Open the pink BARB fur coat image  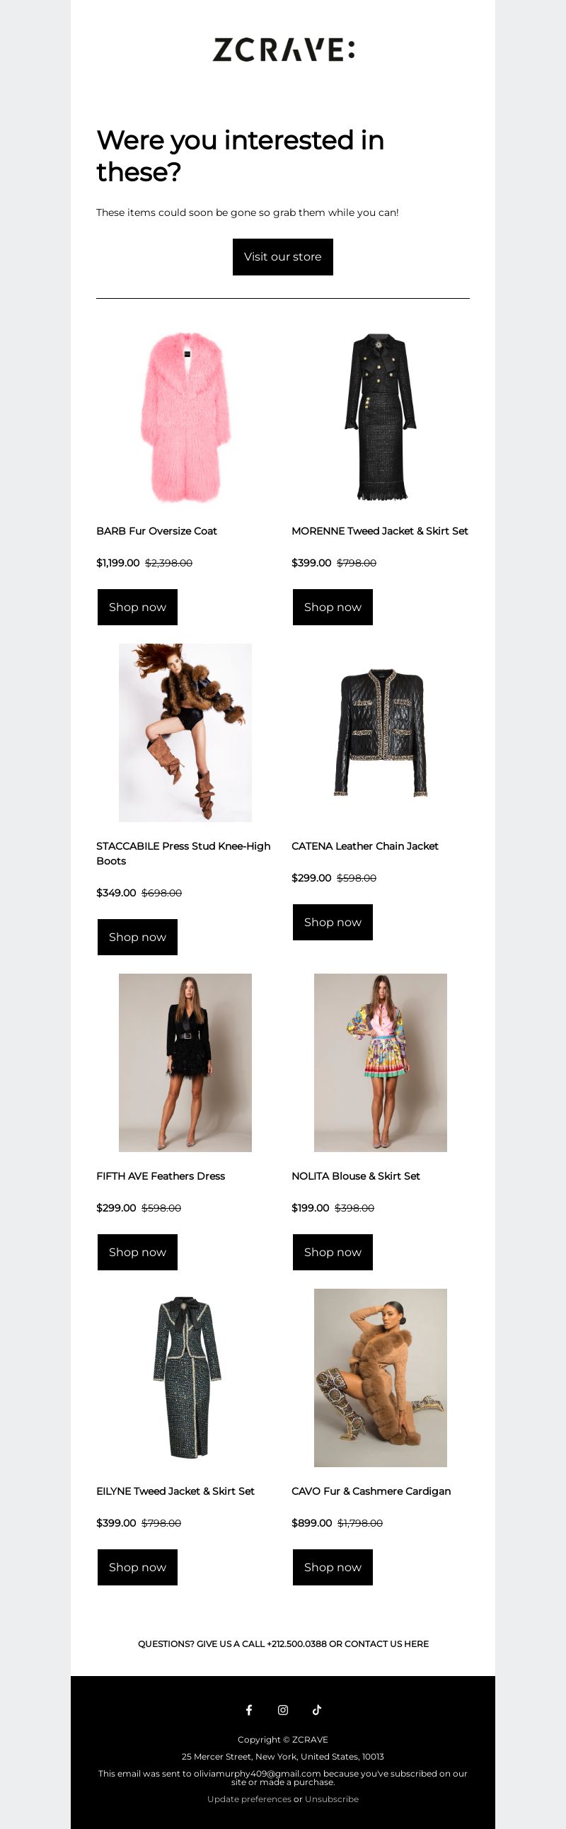[185, 418]
